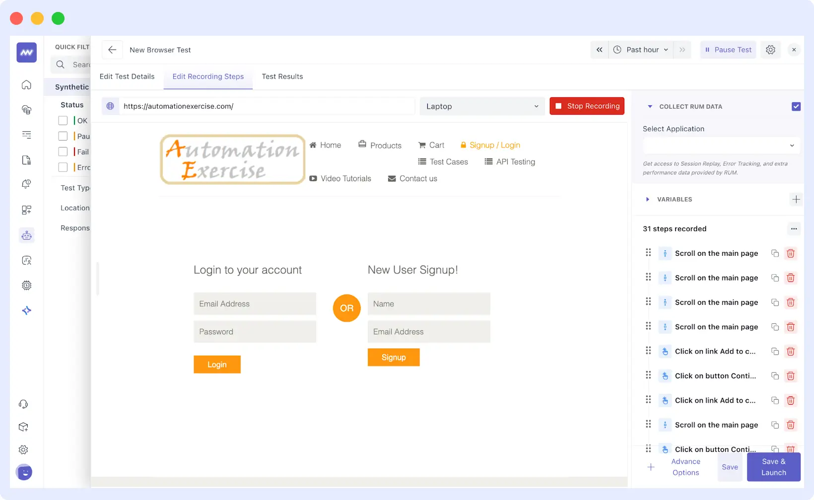Open the Laptop device dropdown
The width and height of the screenshot is (814, 500).
(481, 106)
